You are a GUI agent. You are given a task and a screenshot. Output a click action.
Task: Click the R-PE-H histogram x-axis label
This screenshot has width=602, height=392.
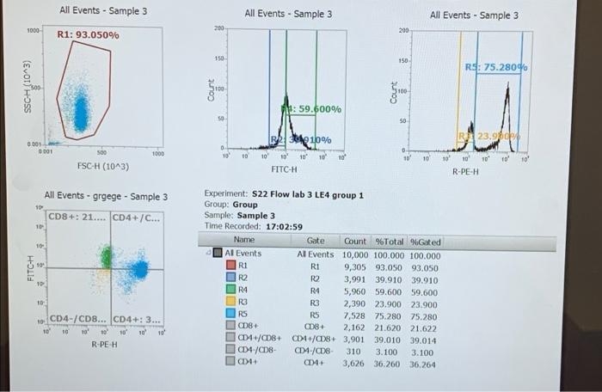pos(465,172)
